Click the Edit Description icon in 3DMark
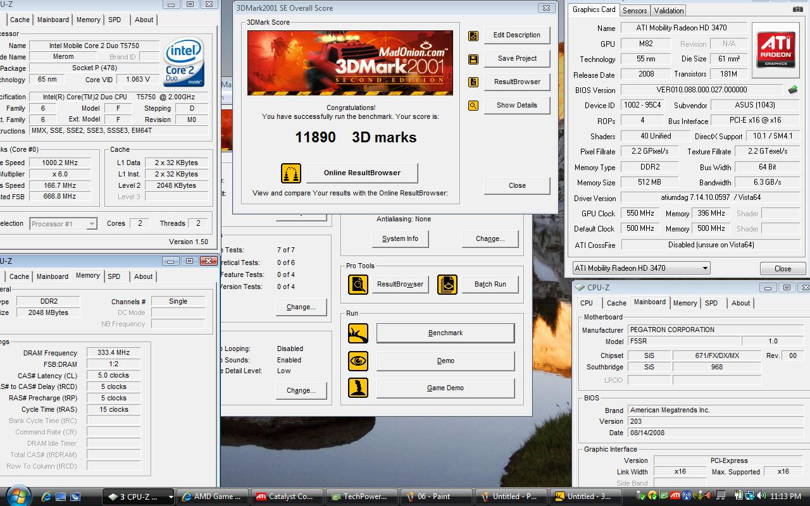The height and width of the screenshot is (506, 810). pos(473,36)
